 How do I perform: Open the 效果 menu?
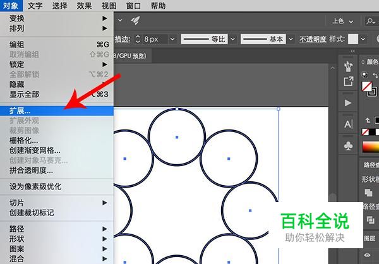[84, 6]
